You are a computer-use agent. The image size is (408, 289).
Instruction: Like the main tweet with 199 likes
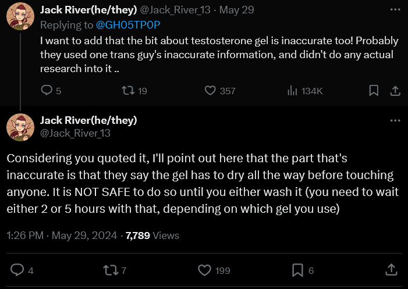tap(204, 270)
